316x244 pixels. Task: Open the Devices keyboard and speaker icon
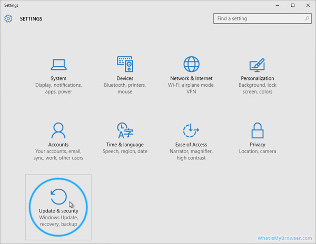point(125,64)
